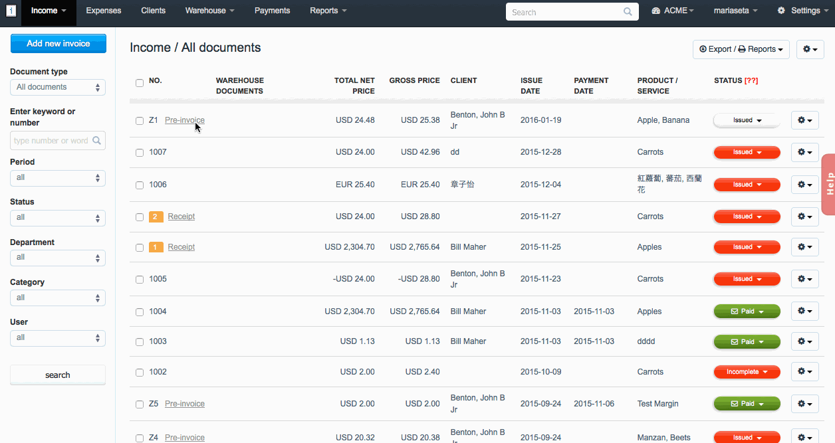Open the Expenses menu item
Viewport: 835px width, 443px height.
click(104, 11)
